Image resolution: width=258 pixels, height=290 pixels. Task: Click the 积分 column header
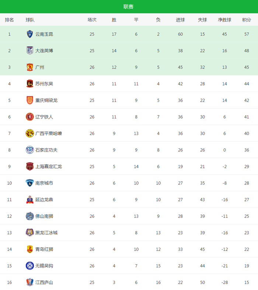pyautogui.click(x=247, y=20)
